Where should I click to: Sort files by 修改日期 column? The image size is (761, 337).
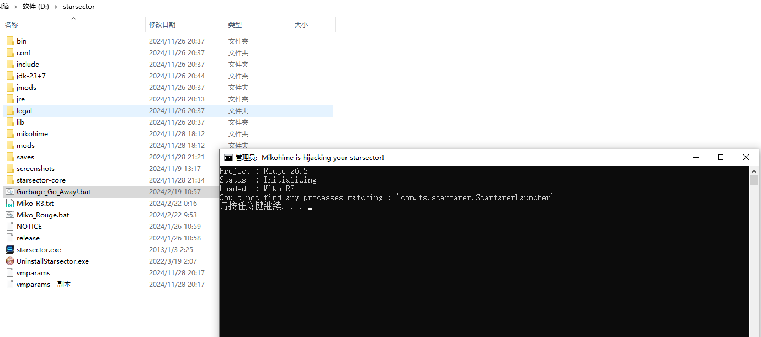tap(164, 24)
